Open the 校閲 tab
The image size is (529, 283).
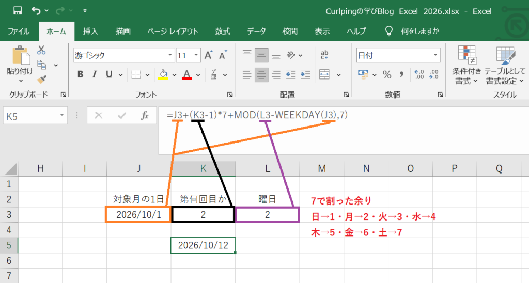[x=290, y=32]
